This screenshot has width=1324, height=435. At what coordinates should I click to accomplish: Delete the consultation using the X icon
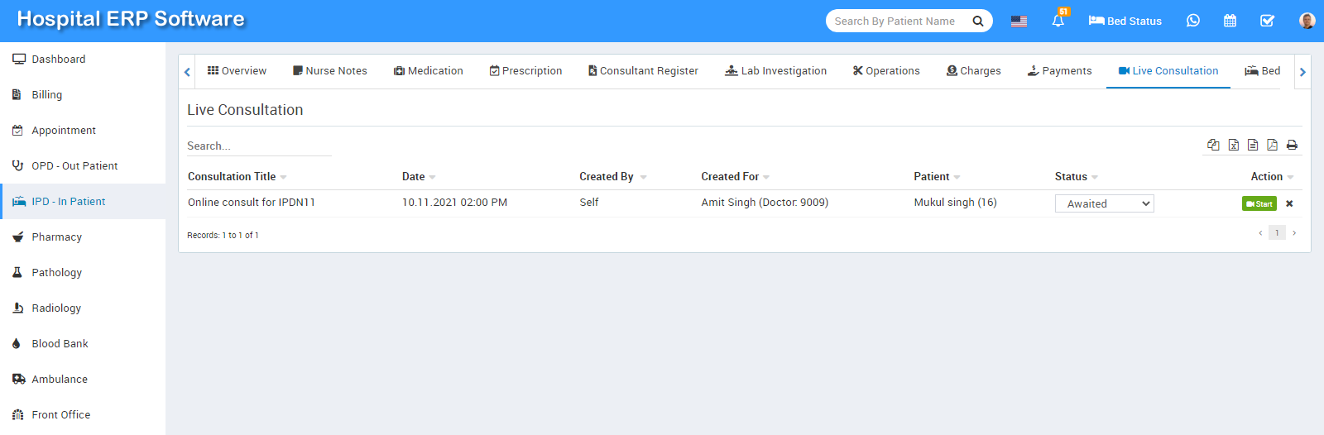pyautogui.click(x=1289, y=203)
